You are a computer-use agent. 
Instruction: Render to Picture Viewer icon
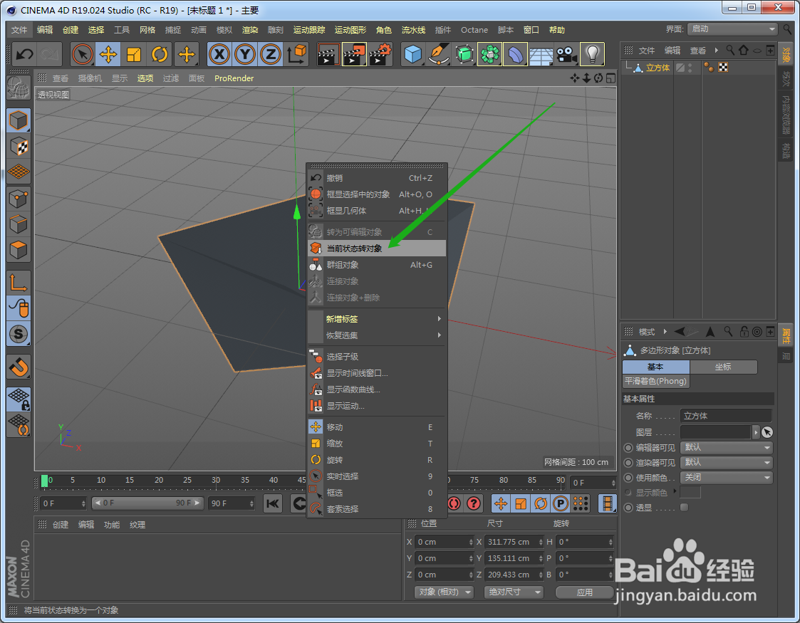[x=354, y=54]
